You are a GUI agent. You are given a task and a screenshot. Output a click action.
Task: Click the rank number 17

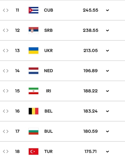click(x=17, y=131)
